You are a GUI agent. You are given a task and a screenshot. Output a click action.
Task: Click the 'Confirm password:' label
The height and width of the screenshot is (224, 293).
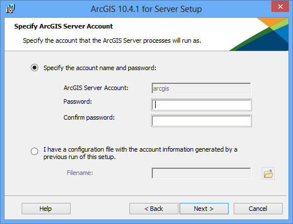click(89, 118)
